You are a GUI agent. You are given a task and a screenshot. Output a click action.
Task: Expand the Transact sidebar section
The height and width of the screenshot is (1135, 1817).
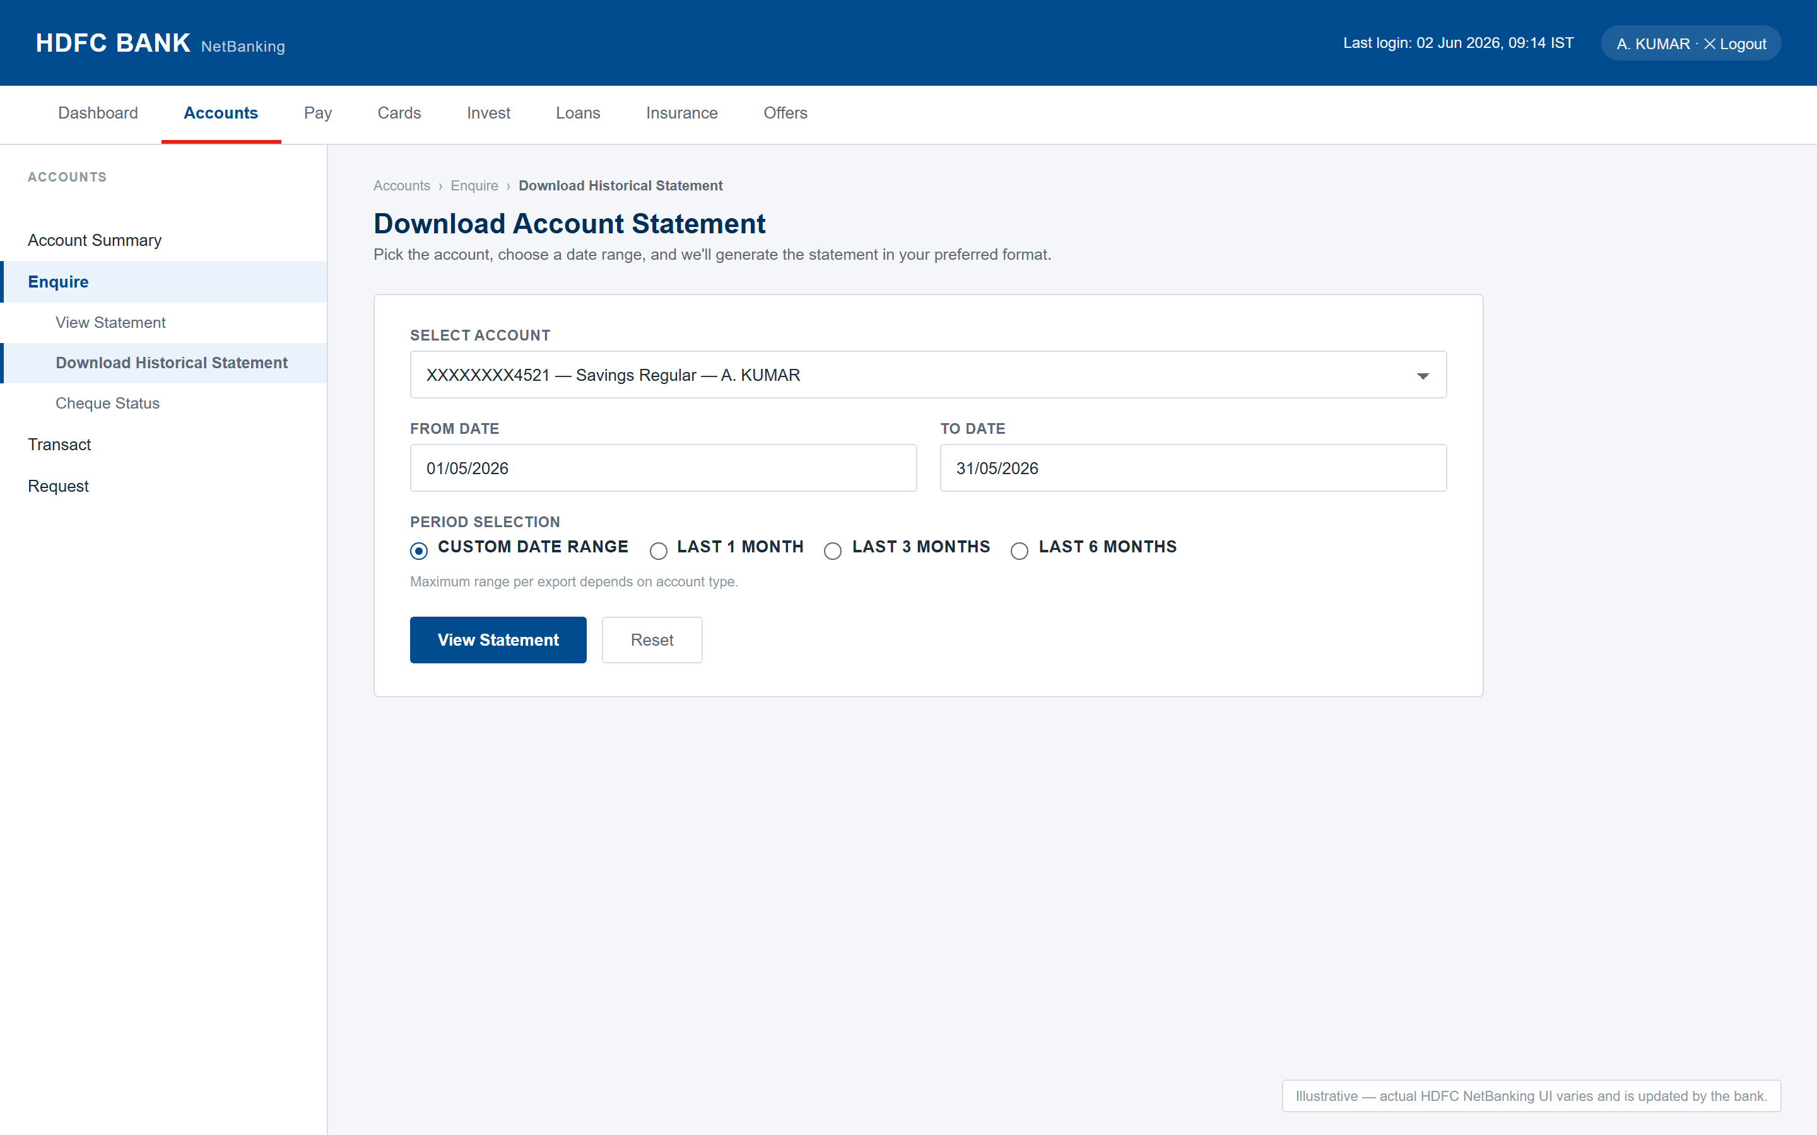[x=163, y=445]
